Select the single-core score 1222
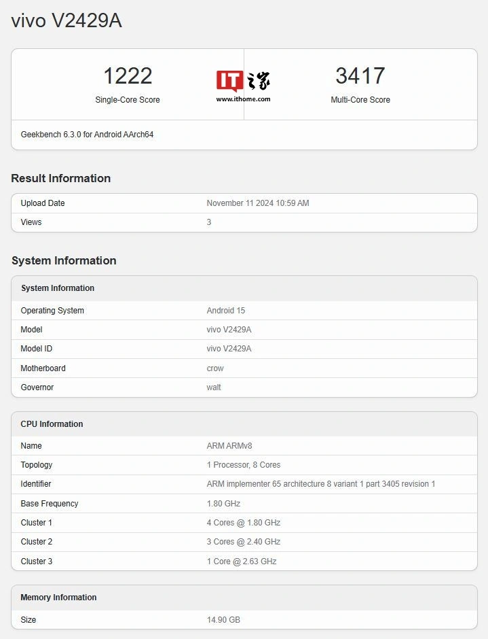The height and width of the screenshot is (639, 488). [x=128, y=75]
